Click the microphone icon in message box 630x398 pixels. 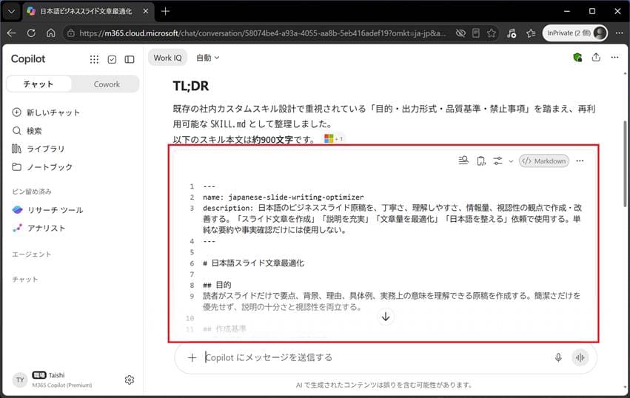(558, 357)
